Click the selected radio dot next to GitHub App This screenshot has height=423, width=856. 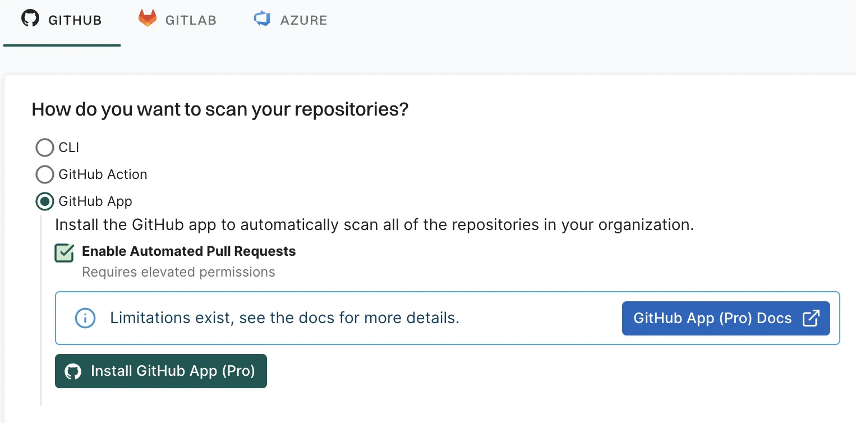(x=45, y=201)
